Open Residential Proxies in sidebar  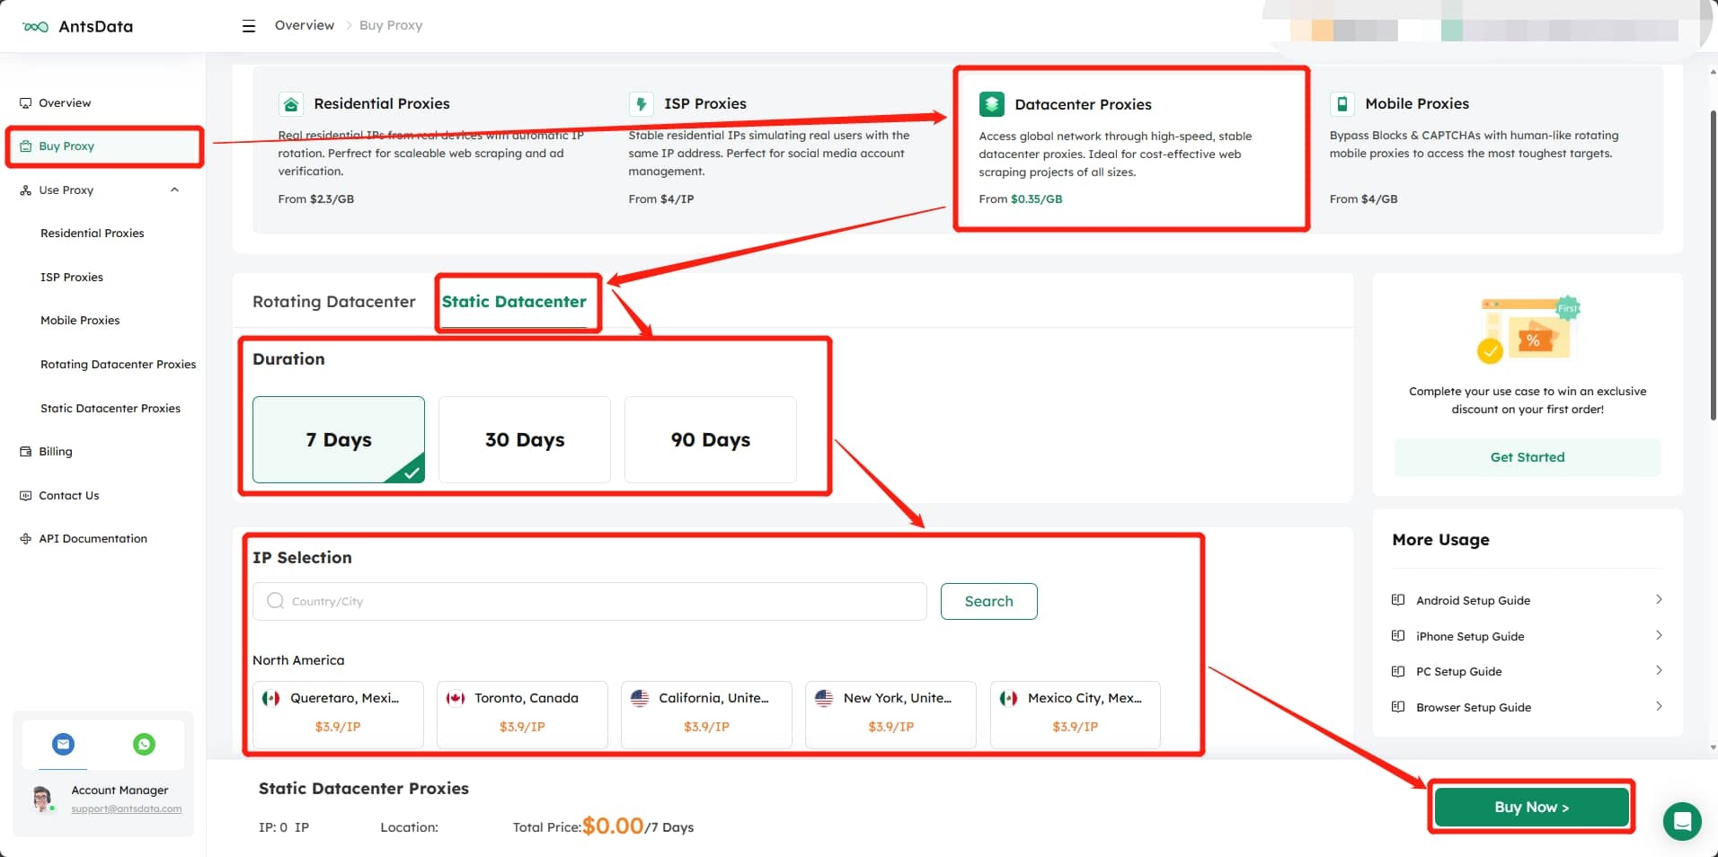click(x=93, y=234)
